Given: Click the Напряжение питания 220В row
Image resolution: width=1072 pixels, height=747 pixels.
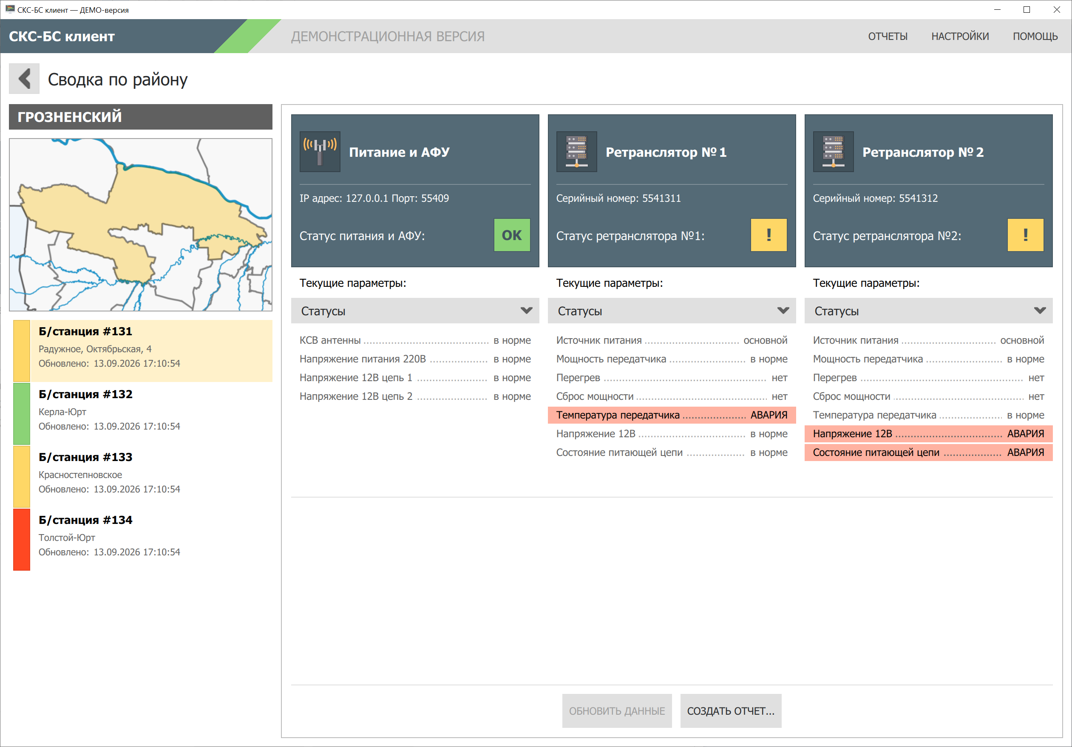Looking at the screenshot, I should (415, 359).
